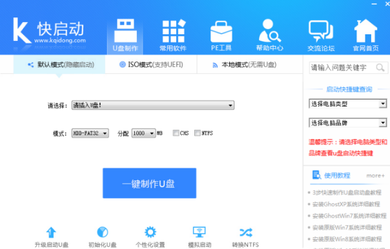This screenshot has width=390, height=249.
Task: Launch 模拟启动 monitor icon
Action: tap(200, 232)
